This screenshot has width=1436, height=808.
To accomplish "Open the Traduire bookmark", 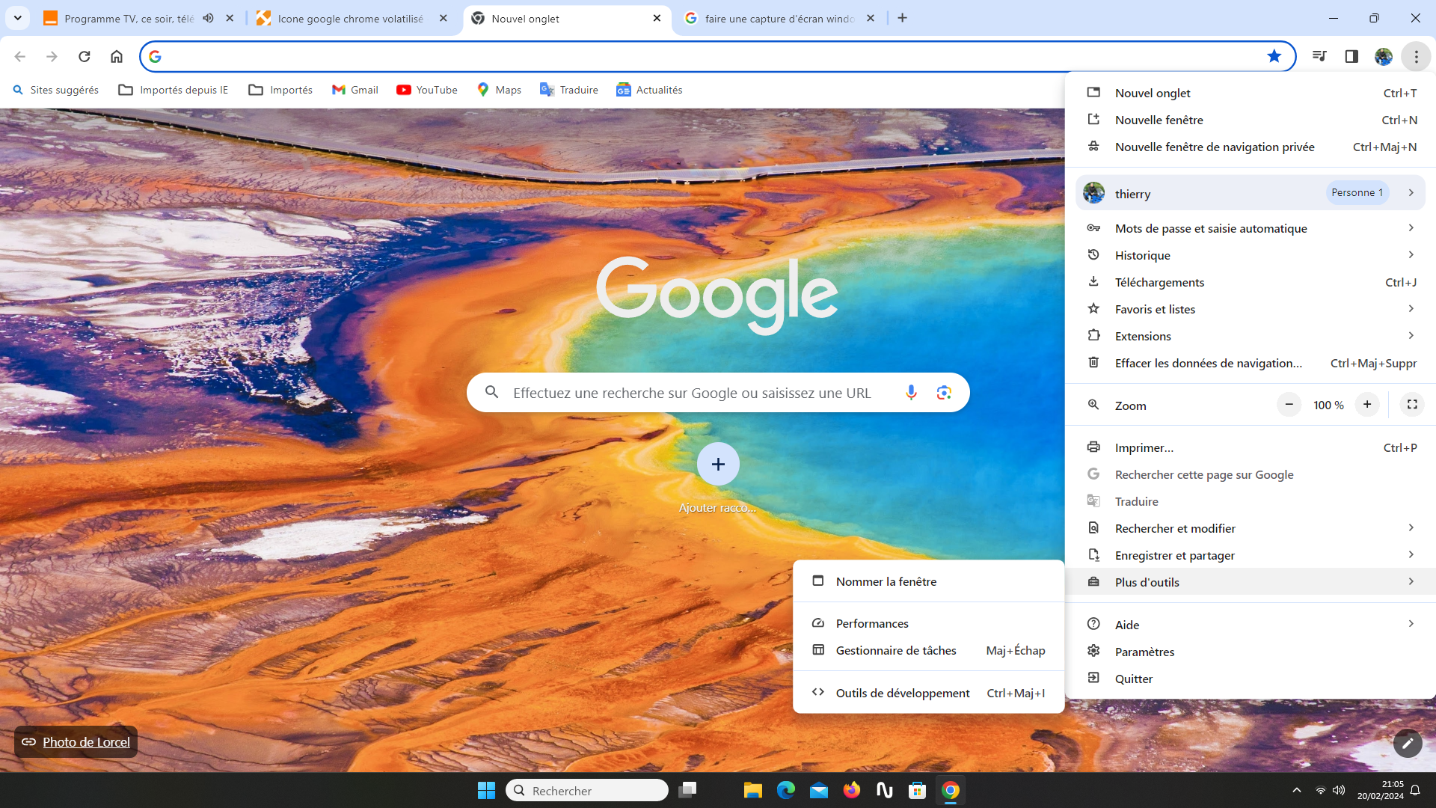I will [569, 90].
